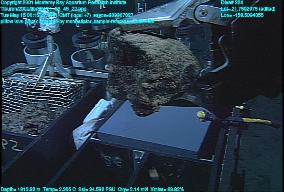Select the 'pillow lava' annotation text line
The height and width of the screenshot is (192, 284).
(x=78, y=21)
